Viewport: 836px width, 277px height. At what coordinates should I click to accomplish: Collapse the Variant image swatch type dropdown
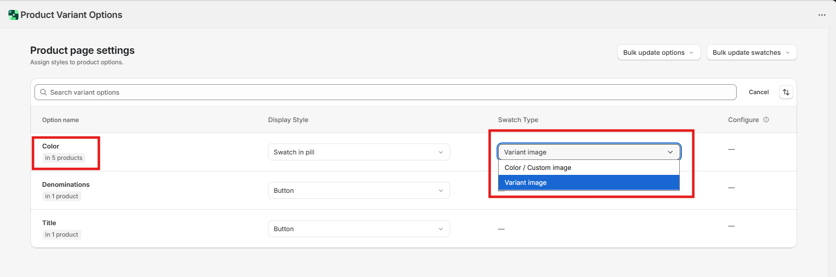[588, 152]
